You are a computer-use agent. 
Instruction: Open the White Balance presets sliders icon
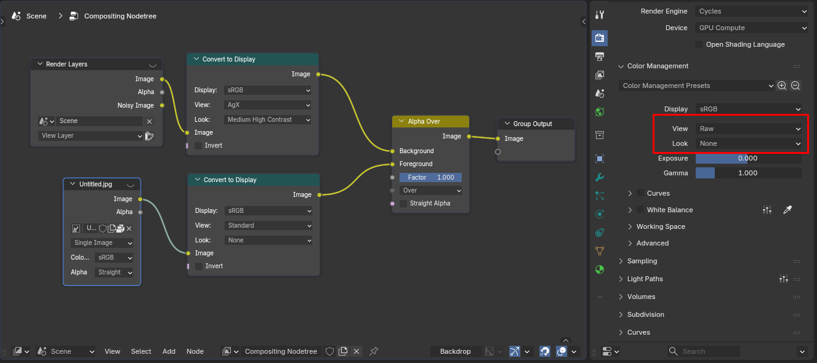pyautogui.click(x=767, y=210)
